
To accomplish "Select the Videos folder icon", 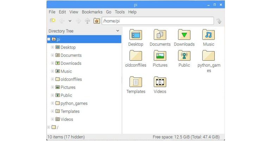I will [x=160, y=82].
